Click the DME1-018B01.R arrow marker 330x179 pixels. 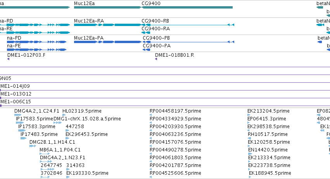(x=156, y=59)
